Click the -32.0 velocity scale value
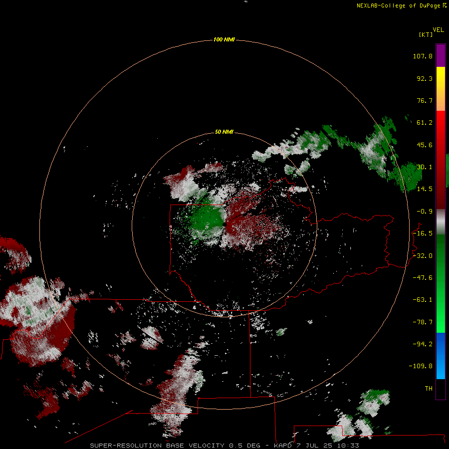449x449 pixels. pos(423,256)
